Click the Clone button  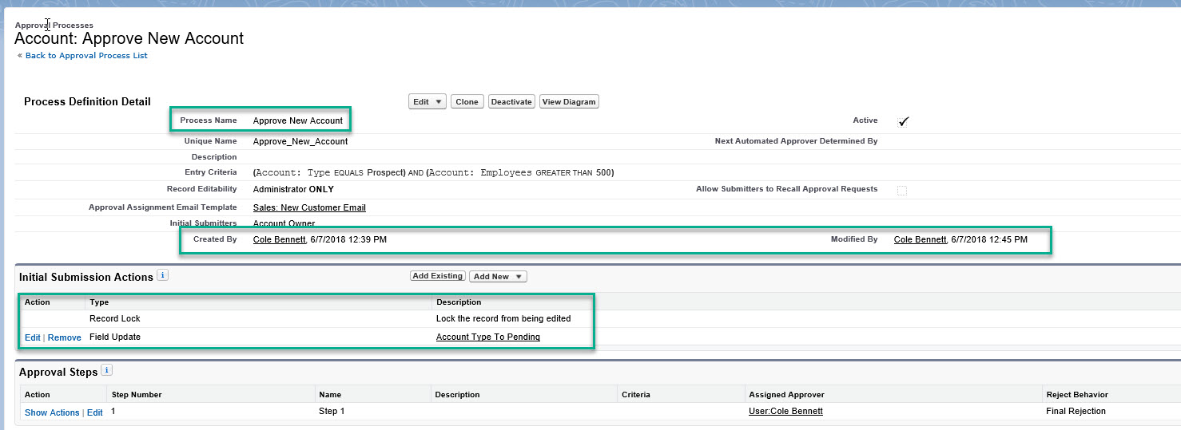pos(467,101)
